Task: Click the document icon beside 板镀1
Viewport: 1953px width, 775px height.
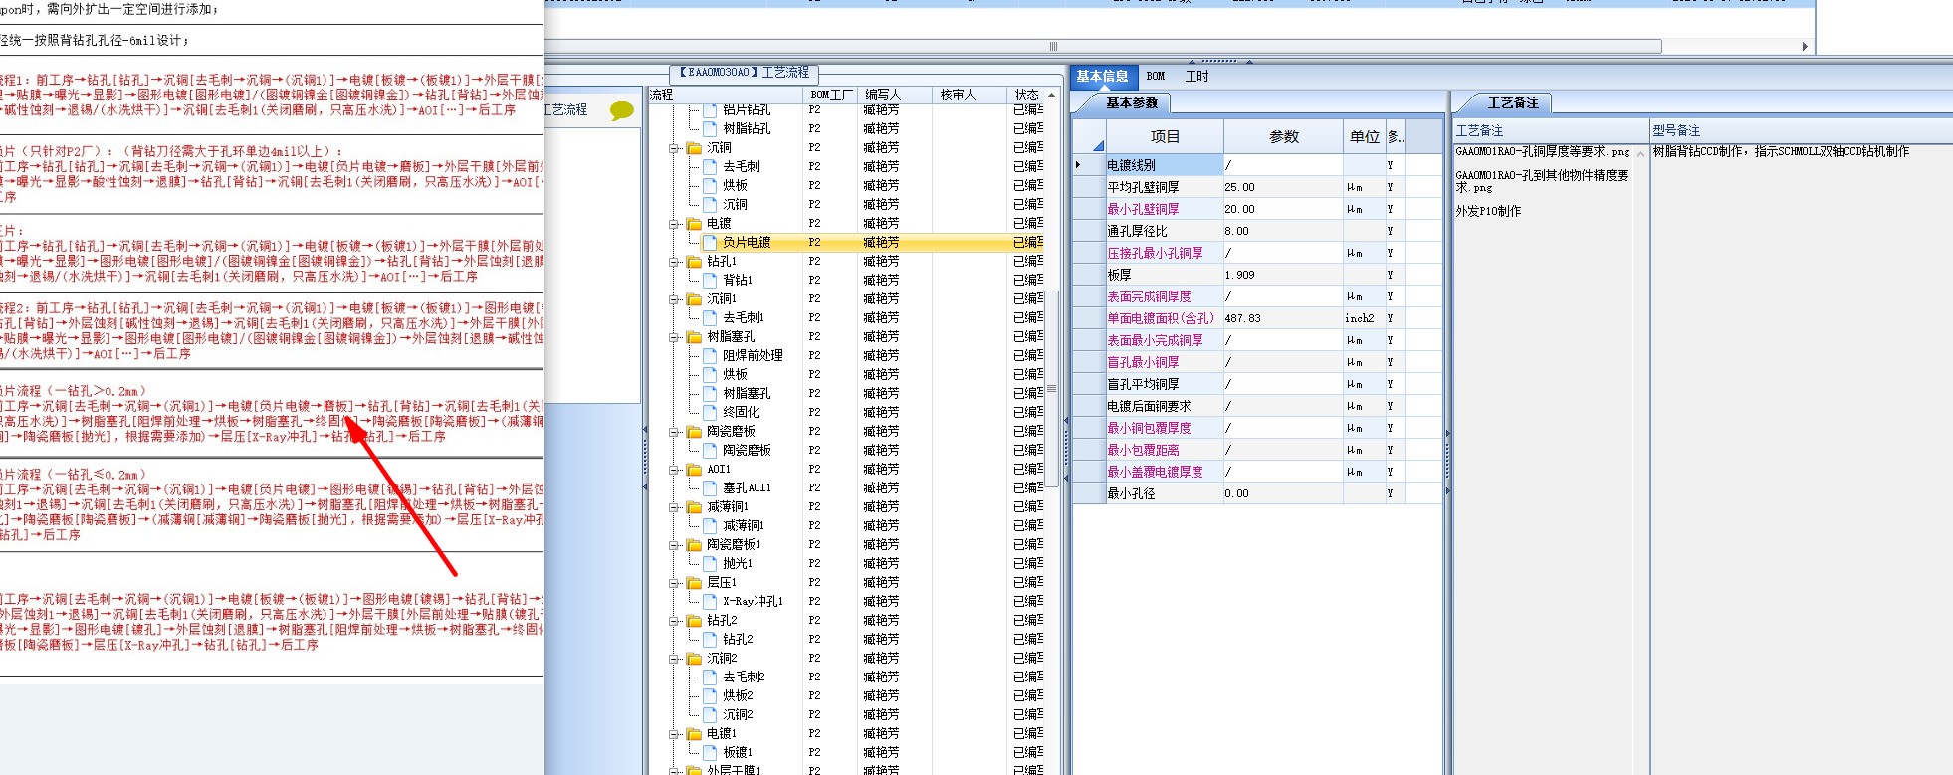Action: pyautogui.click(x=710, y=752)
